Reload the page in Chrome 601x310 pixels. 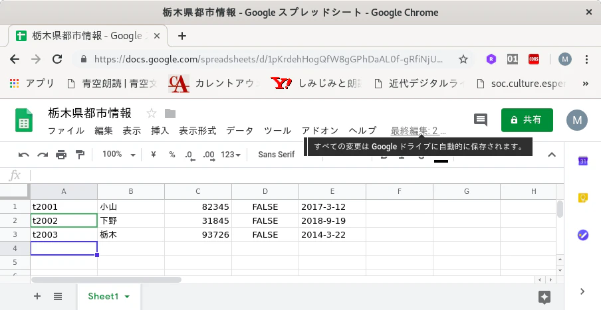click(x=57, y=59)
